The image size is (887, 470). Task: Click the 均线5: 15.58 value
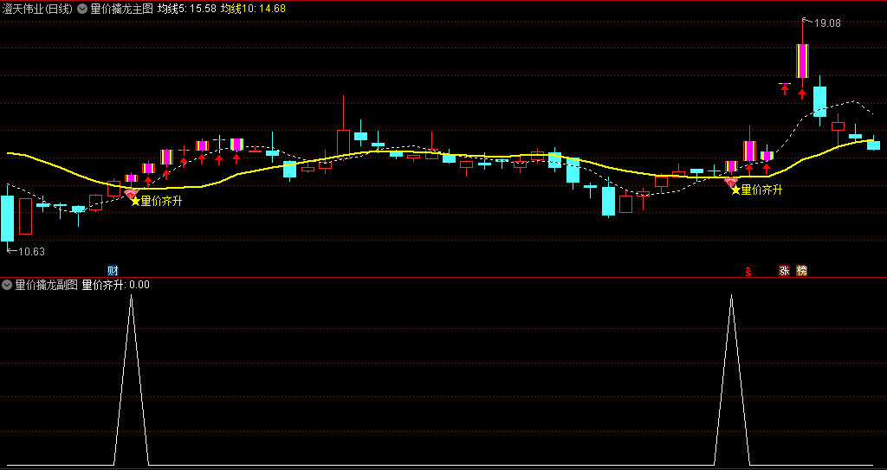pos(187,9)
